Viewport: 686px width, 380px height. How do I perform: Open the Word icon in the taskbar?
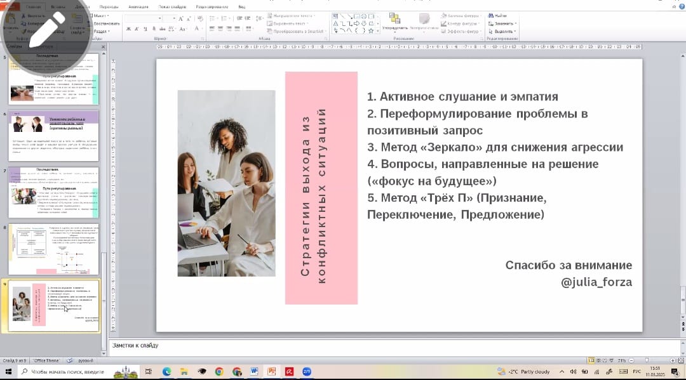[x=253, y=372]
